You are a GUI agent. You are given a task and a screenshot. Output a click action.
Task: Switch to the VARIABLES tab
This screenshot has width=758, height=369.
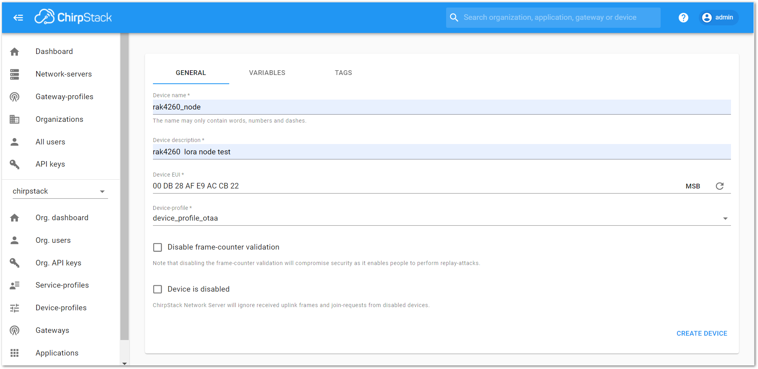267,73
